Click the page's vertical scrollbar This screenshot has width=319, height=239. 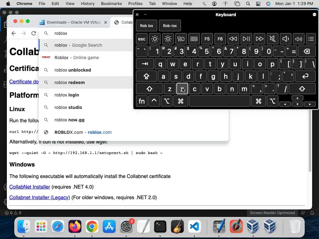point(310,141)
